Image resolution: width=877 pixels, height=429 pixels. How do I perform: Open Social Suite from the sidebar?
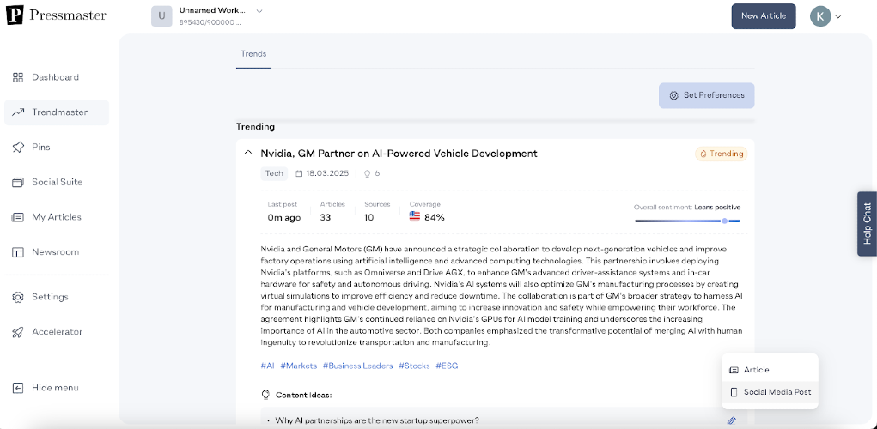[x=57, y=182]
